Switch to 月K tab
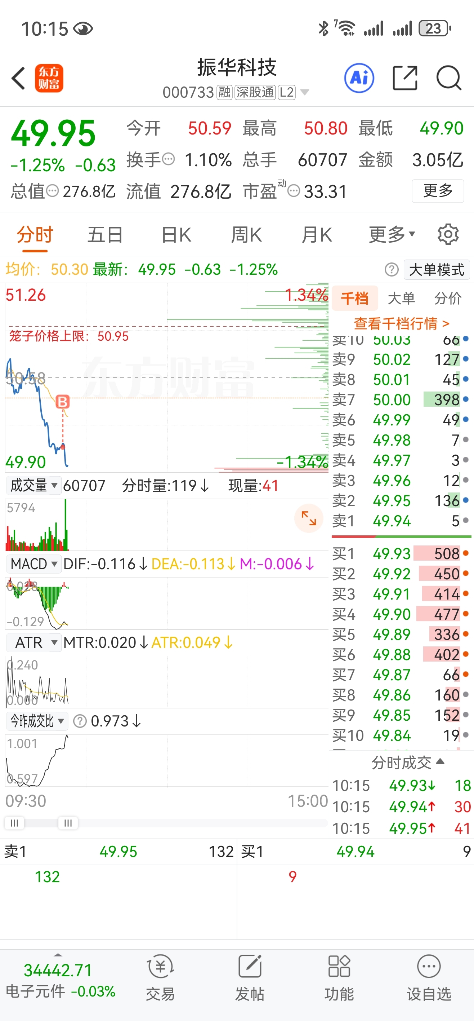Viewport: 474px width, 1021px height. (317, 234)
